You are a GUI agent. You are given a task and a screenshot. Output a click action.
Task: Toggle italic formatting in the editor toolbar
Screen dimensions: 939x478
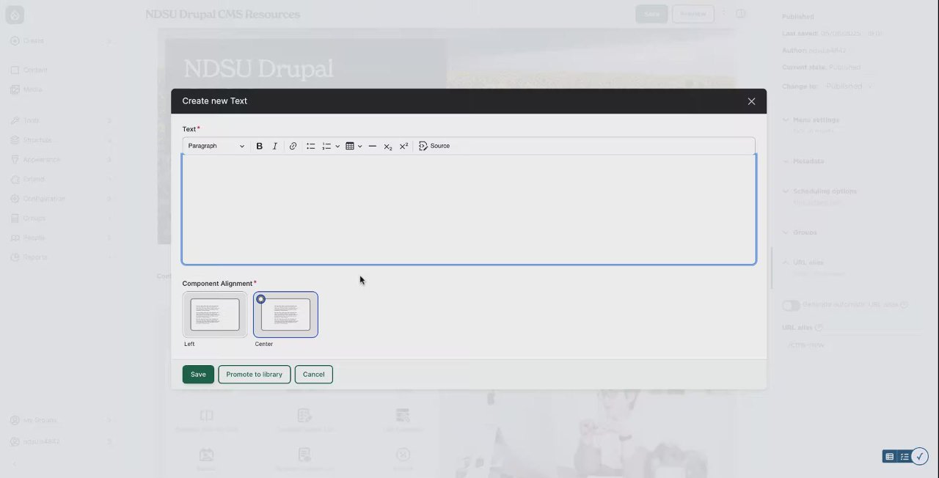(275, 146)
